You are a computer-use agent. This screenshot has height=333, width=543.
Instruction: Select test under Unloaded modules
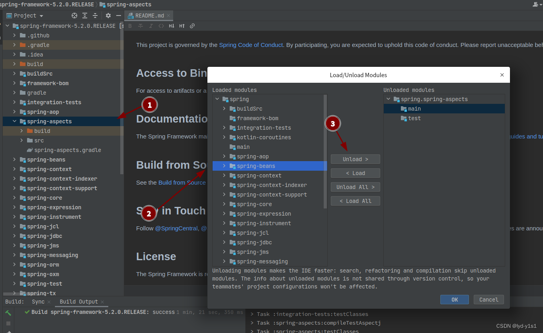(444, 118)
